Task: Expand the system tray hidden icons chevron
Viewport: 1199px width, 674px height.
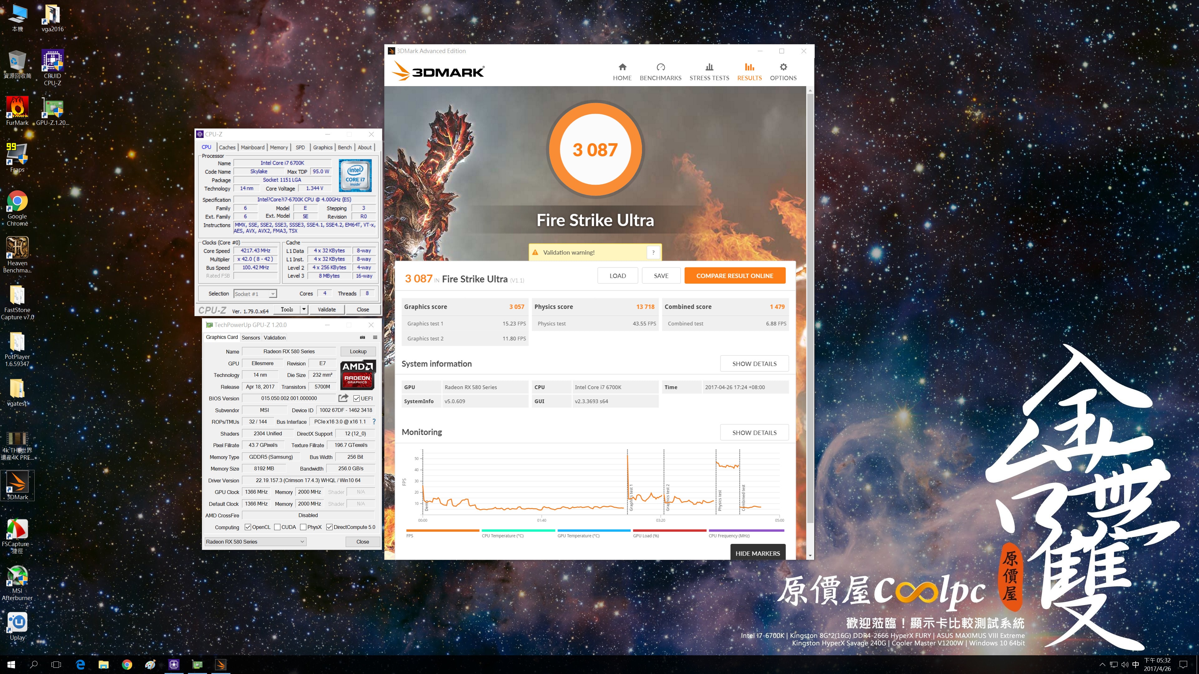Action: pos(1102,664)
